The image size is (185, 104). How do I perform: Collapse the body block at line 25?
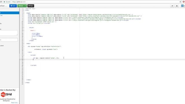24,44
